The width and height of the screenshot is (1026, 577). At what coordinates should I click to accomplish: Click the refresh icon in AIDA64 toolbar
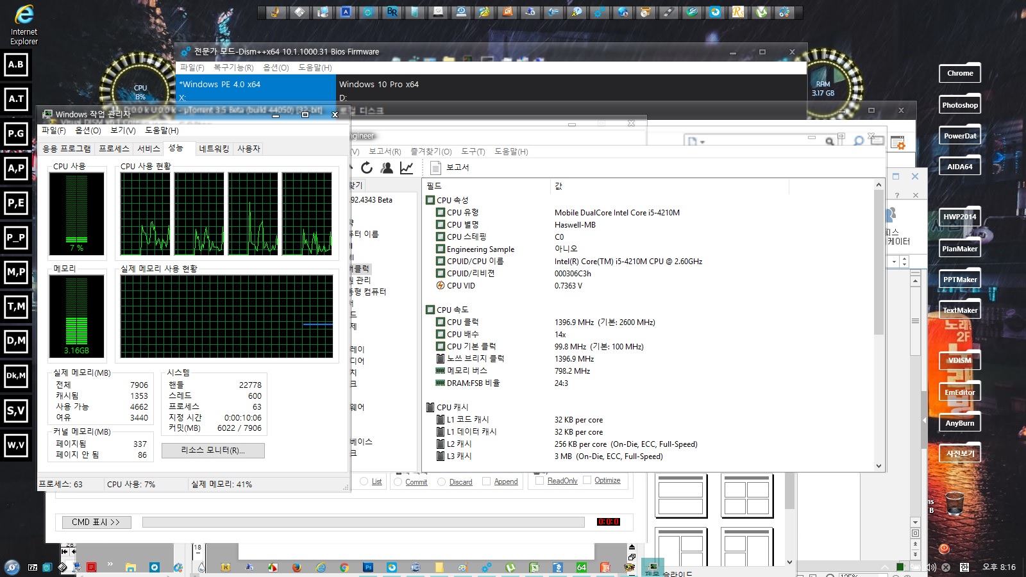(367, 167)
